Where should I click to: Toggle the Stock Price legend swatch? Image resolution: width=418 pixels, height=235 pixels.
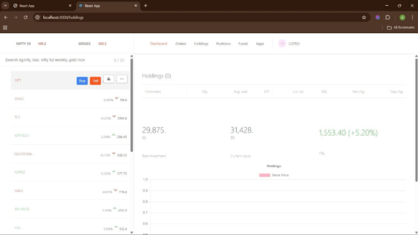click(265, 175)
